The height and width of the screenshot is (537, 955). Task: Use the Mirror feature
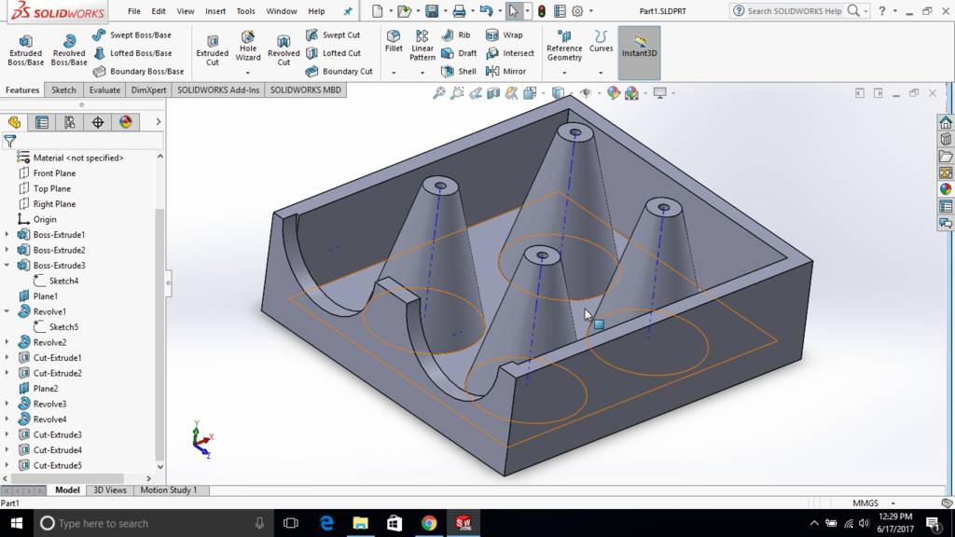click(505, 71)
